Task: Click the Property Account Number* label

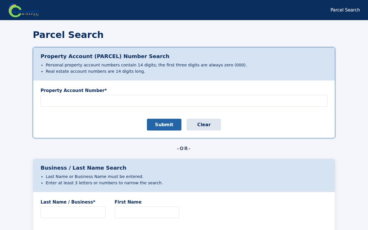Action: (74, 90)
